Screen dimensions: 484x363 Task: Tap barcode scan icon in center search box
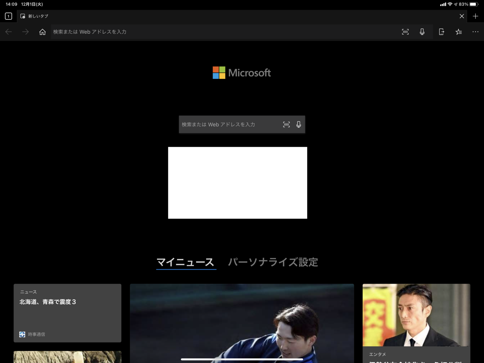(287, 124)
